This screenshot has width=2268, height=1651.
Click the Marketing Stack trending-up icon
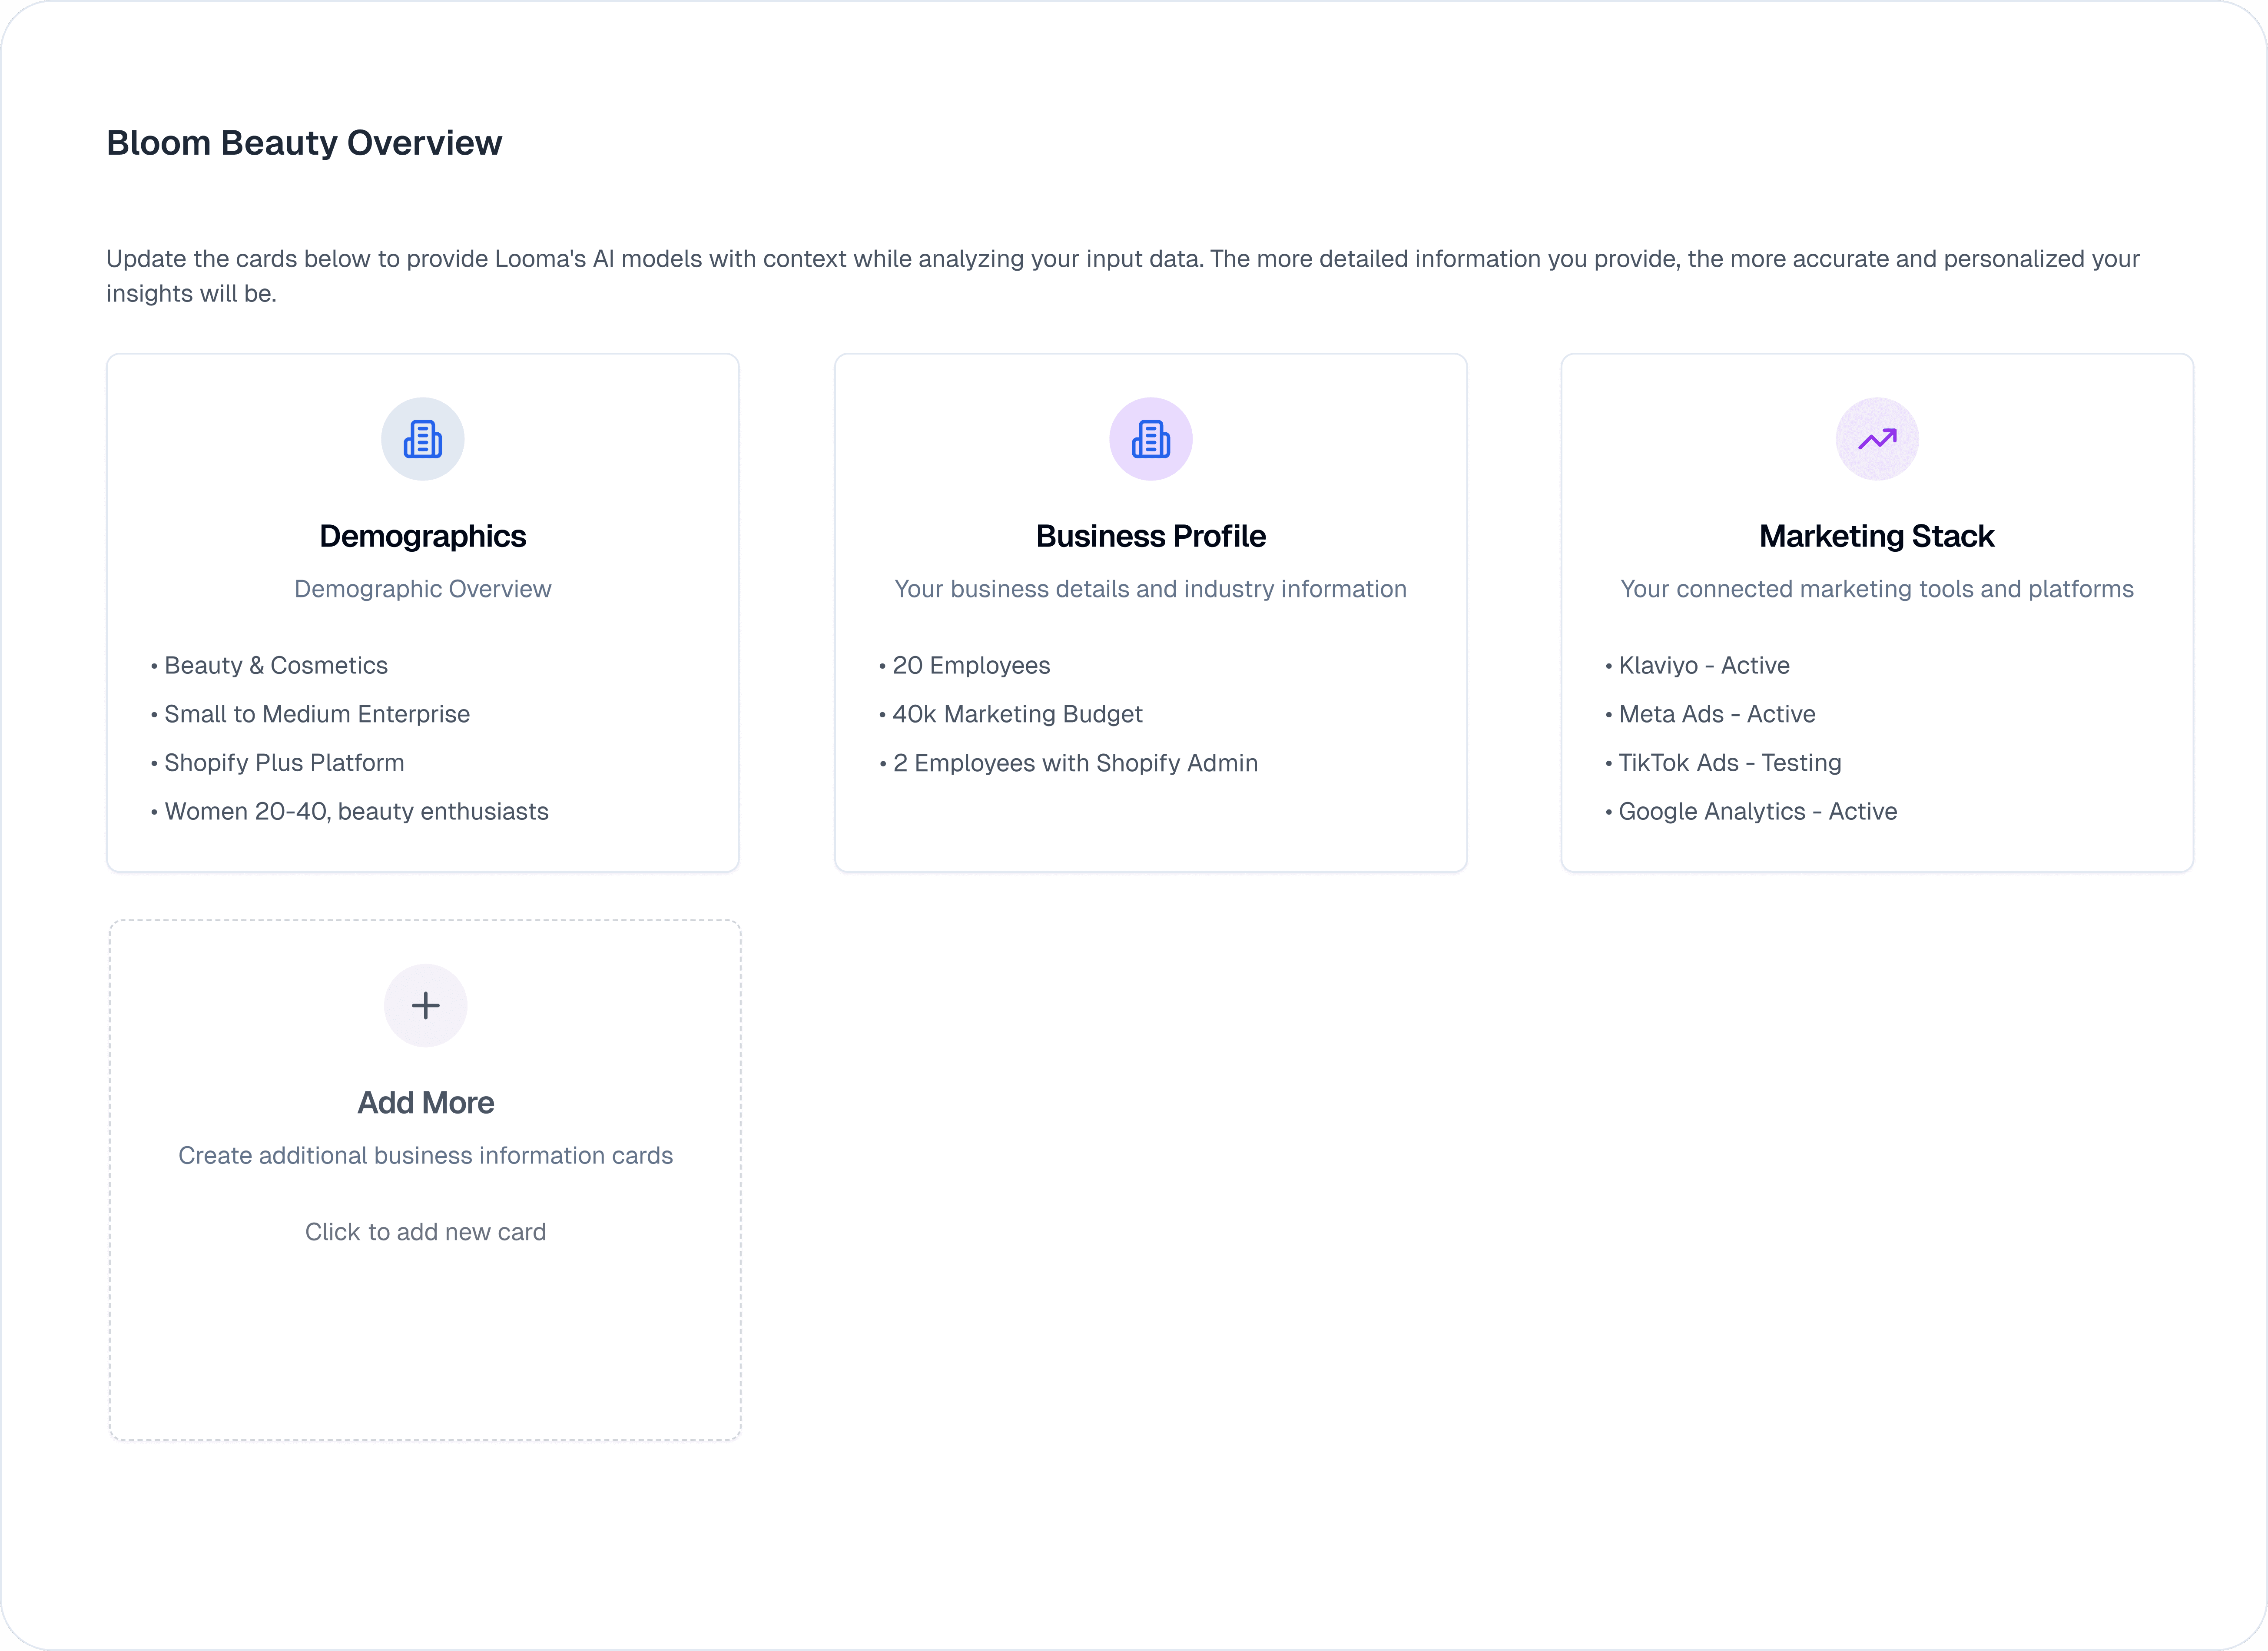coord(1877,439)
